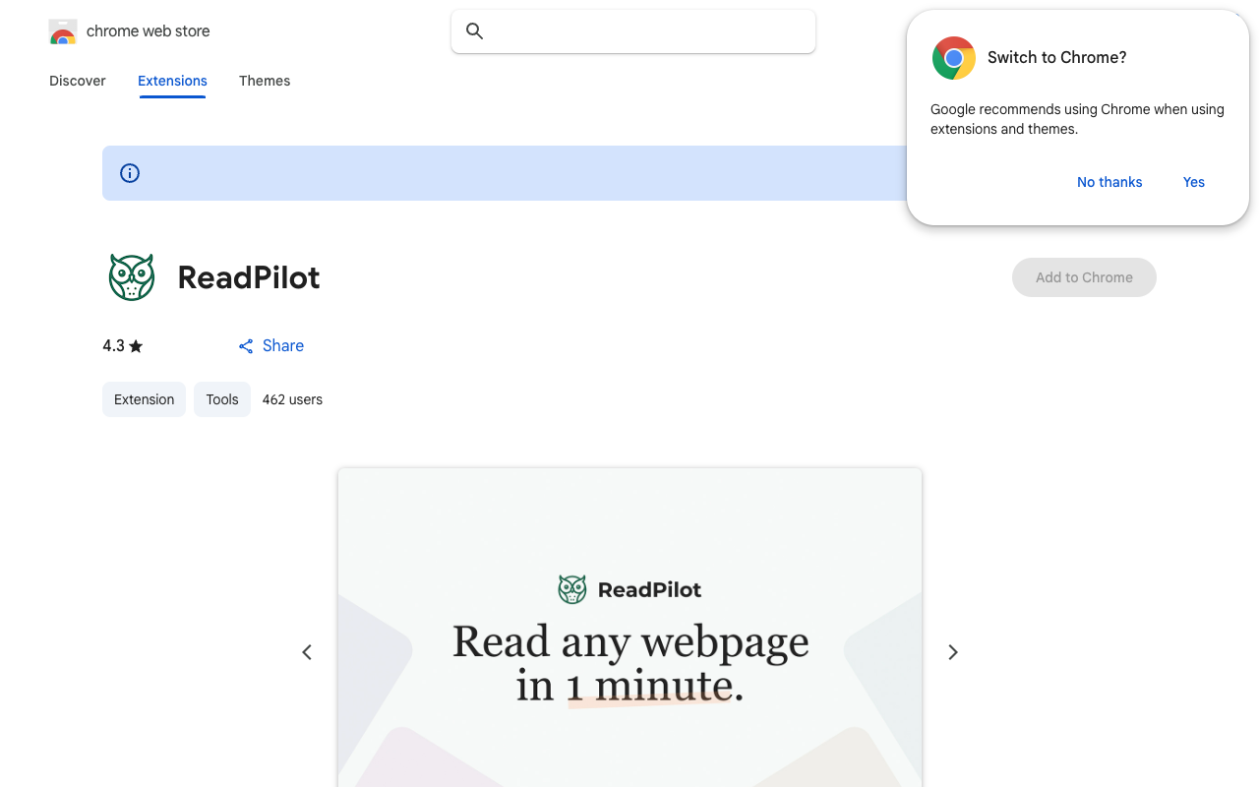Click the owl logo inside the screenshot
Screen dimensions: 1259x787
point(572,589)
